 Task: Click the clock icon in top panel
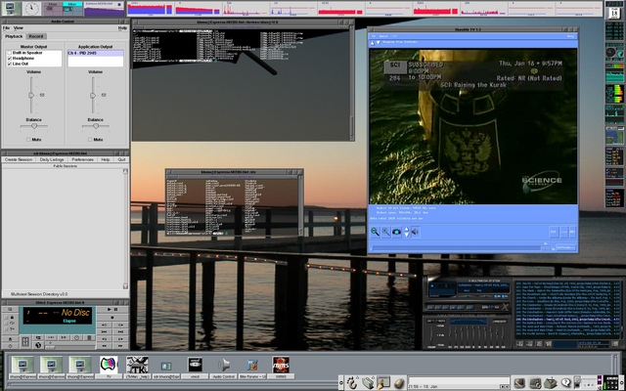pos(31,9)
